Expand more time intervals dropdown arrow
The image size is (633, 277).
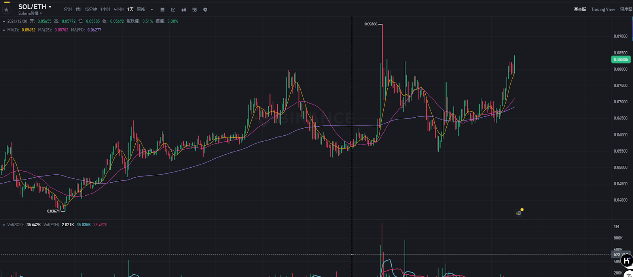(152, 10)
